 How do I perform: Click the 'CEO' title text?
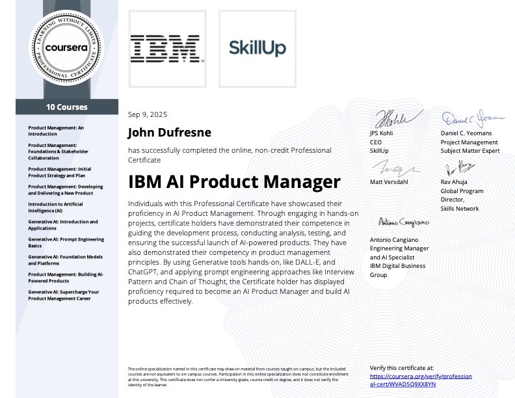click(x=376, y=142)
